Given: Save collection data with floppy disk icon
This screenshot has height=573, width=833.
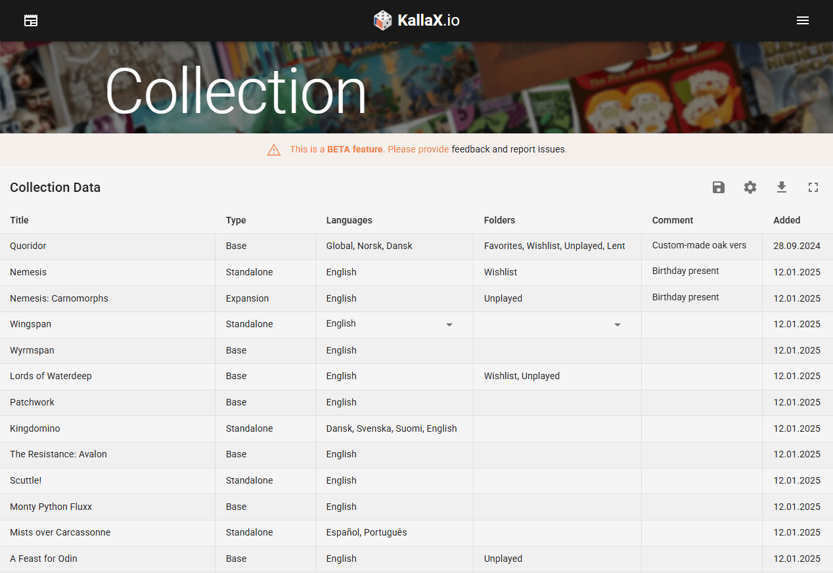Looking at the screenshot, I should pyautogui.click(x=719, y=187).
